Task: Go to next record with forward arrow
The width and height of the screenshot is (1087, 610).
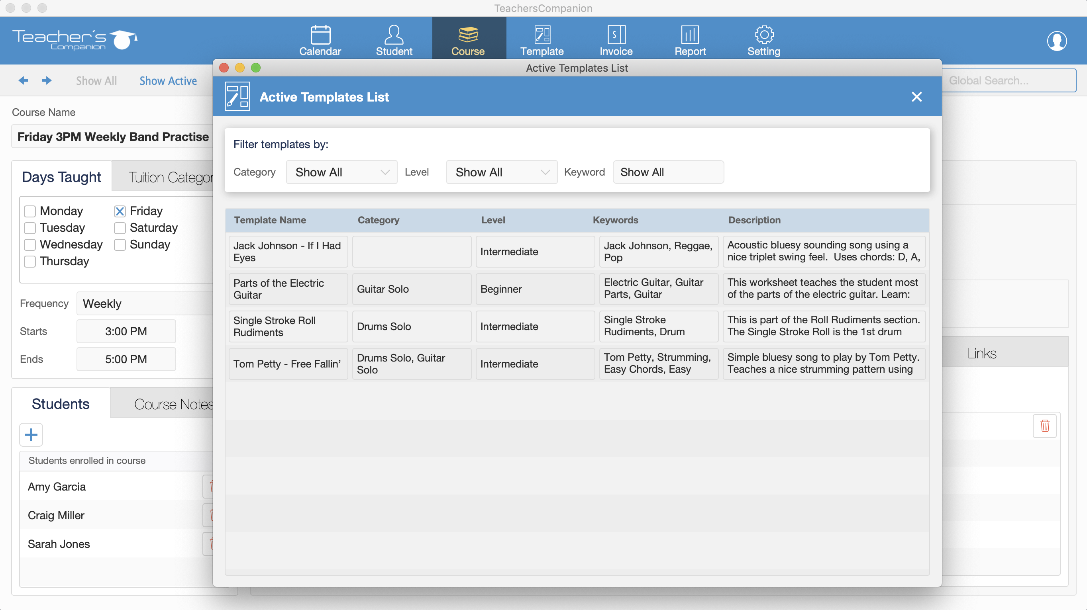Action: [47, 80]
